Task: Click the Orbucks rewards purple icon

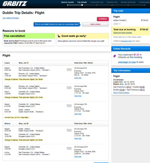Action: coord(114,56)
